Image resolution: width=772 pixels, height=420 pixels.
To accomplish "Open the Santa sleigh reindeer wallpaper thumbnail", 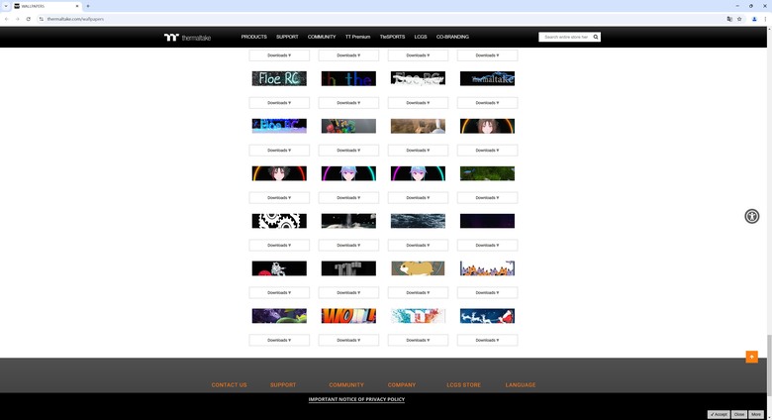I will [x=487, y=316].
